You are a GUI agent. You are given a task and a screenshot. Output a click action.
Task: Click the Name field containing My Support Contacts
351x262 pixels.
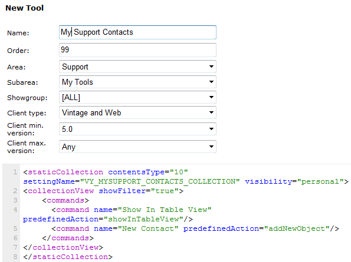(x=137, y=32)
